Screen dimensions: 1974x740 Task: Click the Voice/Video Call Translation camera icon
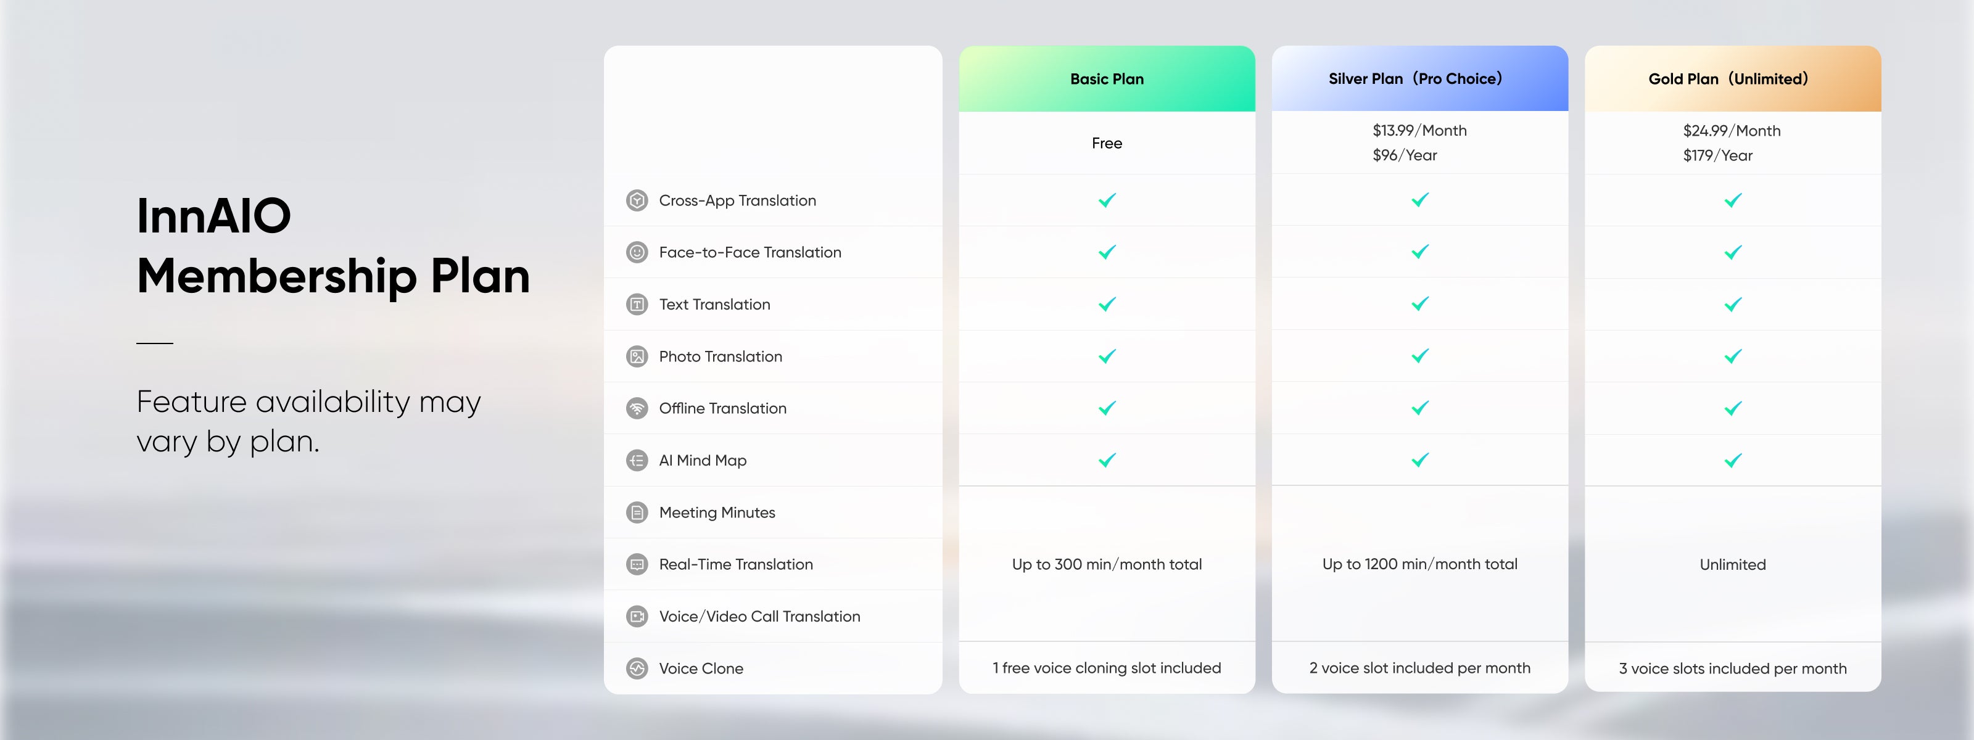coord(637,617)
